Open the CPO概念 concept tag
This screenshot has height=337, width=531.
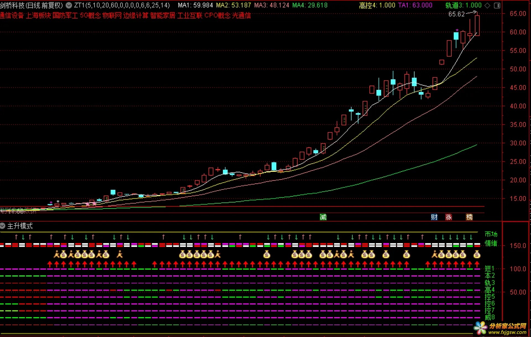[x=217, y=15]
